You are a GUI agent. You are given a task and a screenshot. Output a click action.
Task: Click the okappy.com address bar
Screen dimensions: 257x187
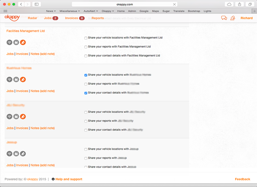125,4
